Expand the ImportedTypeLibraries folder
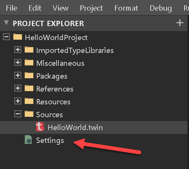 [x=18, y=50]
